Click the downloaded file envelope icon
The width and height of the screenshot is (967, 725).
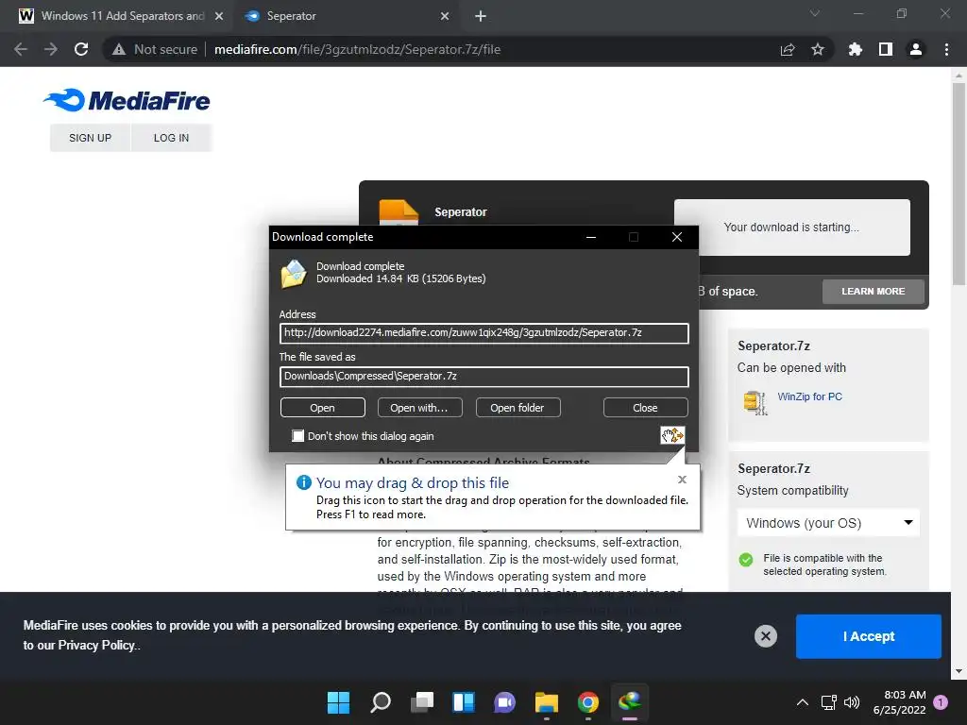[294, 274]
